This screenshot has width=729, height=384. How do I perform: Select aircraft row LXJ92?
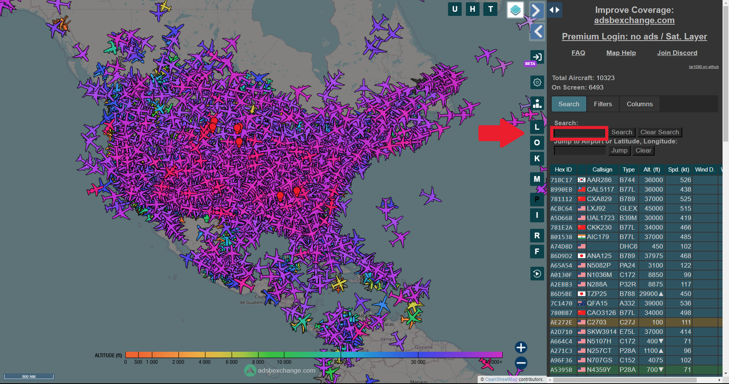click(636, 208)
